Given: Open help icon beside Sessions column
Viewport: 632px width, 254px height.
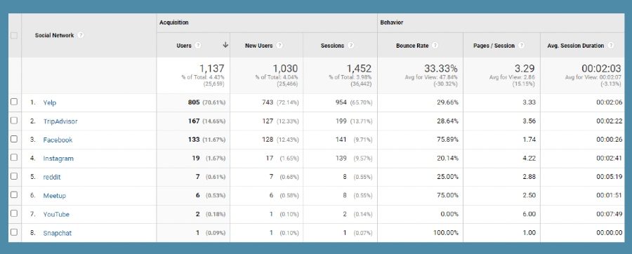Looking at the screenshot, I should (350, 46).
